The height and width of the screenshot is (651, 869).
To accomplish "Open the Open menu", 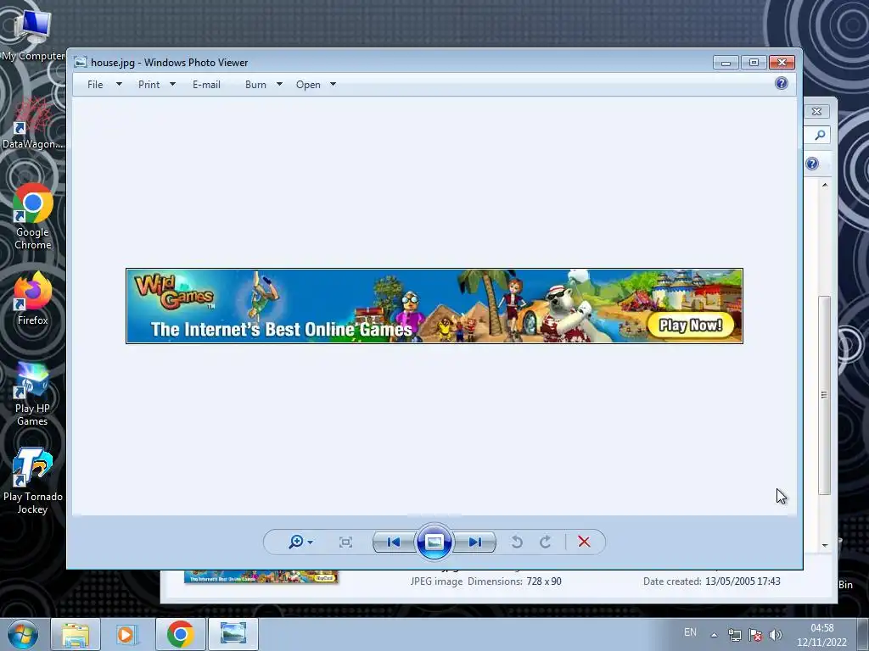I will (308, 85).
